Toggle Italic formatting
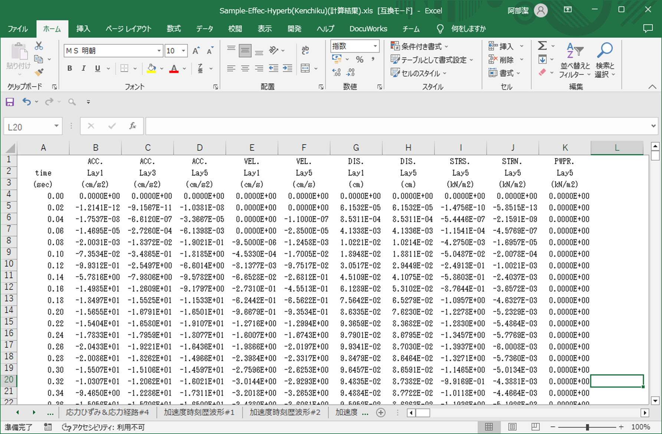 pyautogui.click(x=83, y=68)
